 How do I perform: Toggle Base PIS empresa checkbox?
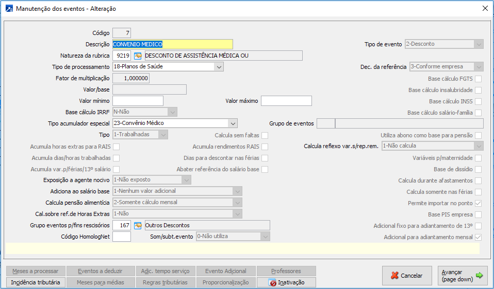[478, 214]
